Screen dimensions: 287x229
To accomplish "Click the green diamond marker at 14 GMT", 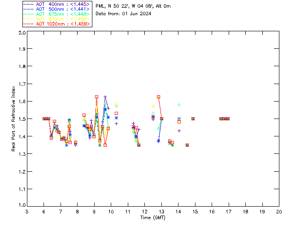I will (179, 105).
